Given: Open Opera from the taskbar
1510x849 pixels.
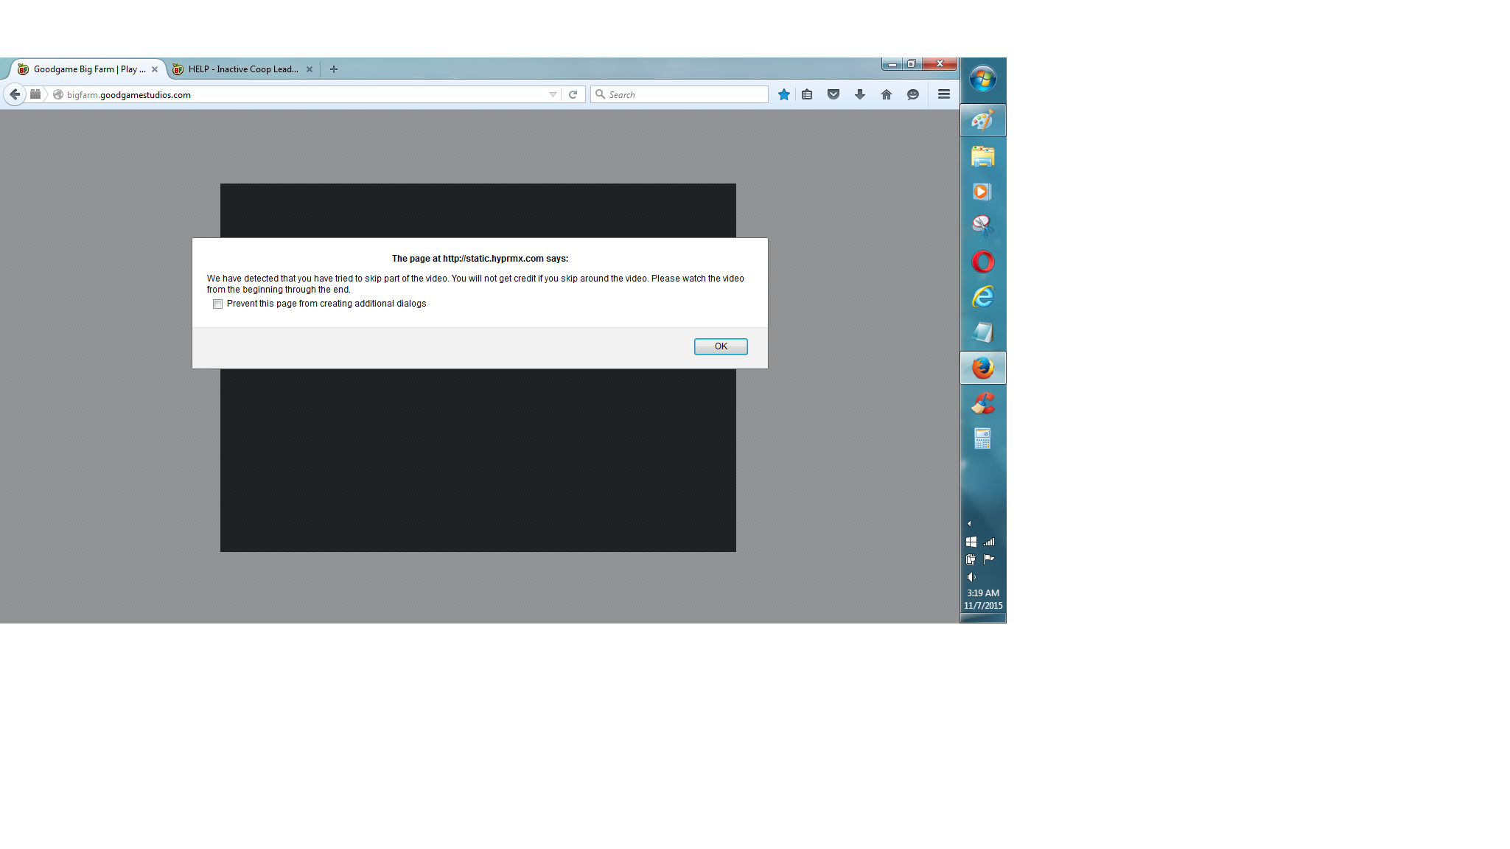Looking at the screenshot, I should [982, 262].
